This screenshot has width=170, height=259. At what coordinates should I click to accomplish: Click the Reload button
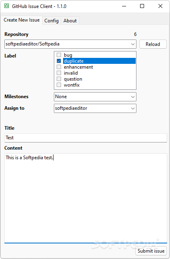[x=153, y=44]
